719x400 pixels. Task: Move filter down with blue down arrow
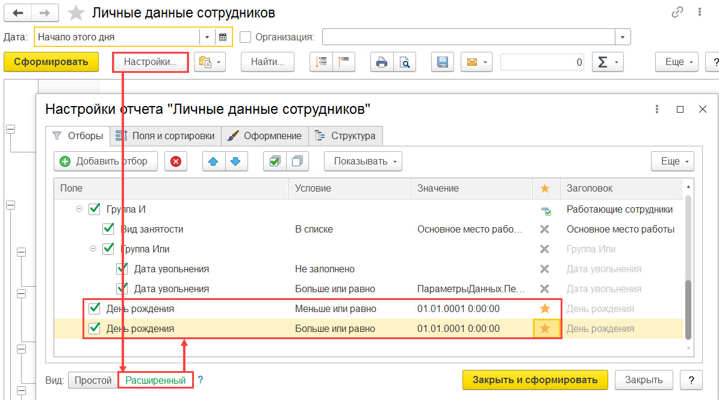[235, 161]
